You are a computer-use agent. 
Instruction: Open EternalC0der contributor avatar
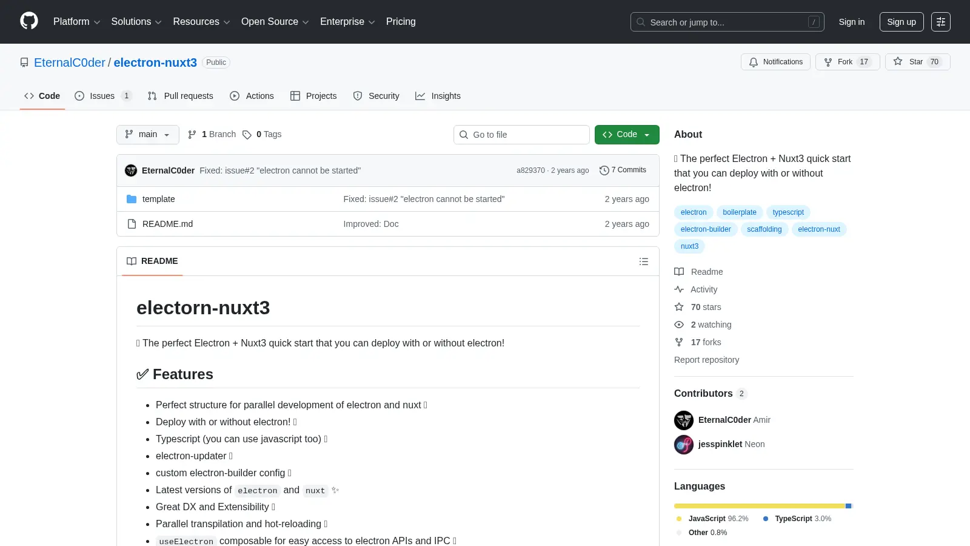click(x=684, y=420)
